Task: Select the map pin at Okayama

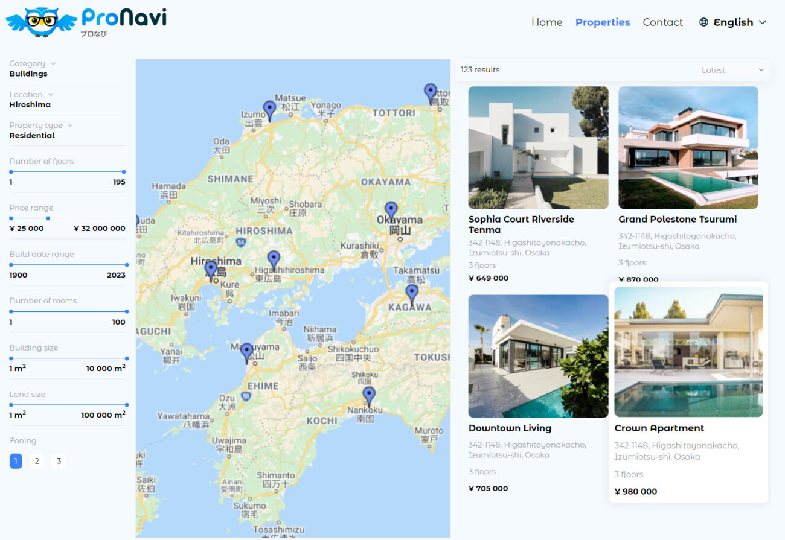Action: (391, 211)
